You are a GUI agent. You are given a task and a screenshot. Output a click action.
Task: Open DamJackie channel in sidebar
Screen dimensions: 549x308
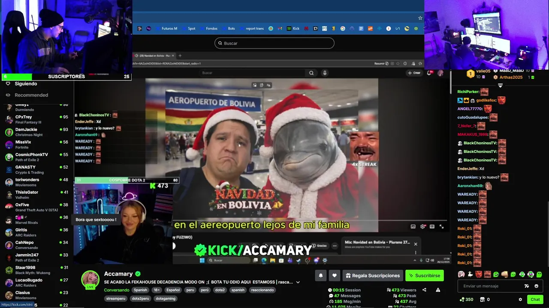pyautogui.click(x=36, y=132)
